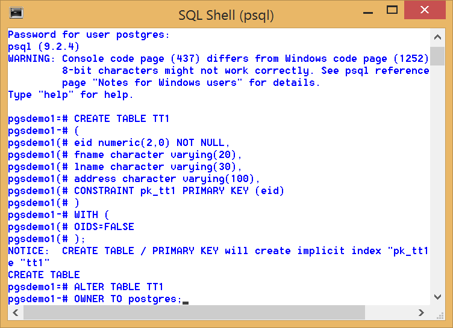Click the WARNING console code page line
The width and height of the screenshot is (453, 328).
218,59
